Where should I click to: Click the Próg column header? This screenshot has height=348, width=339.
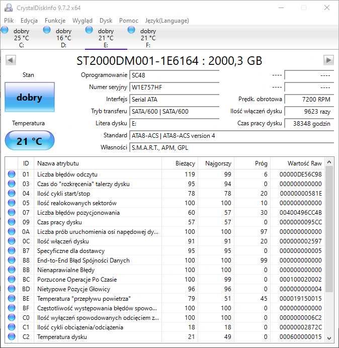click(x=252, y=163)
